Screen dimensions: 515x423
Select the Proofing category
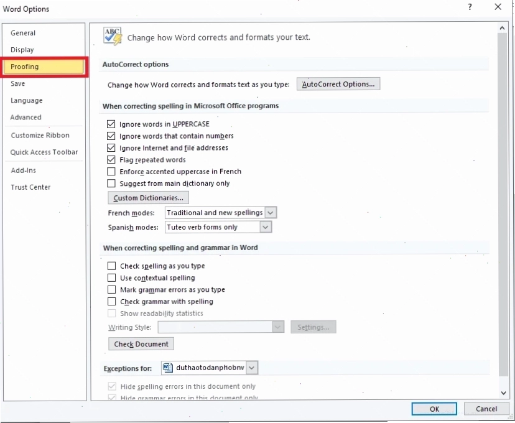[44, 67]
